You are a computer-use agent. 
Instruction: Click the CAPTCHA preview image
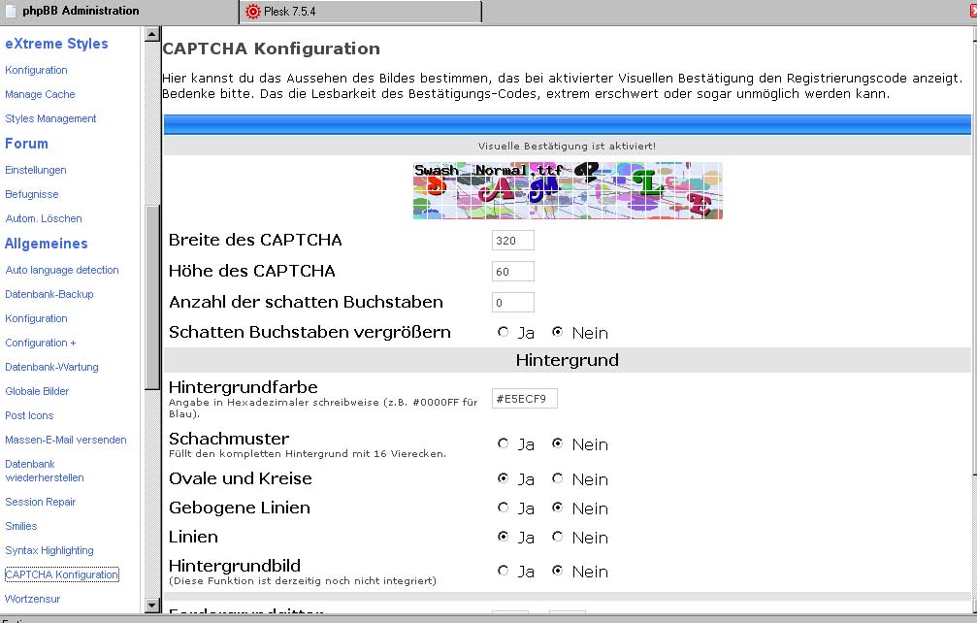click(567, 190)
